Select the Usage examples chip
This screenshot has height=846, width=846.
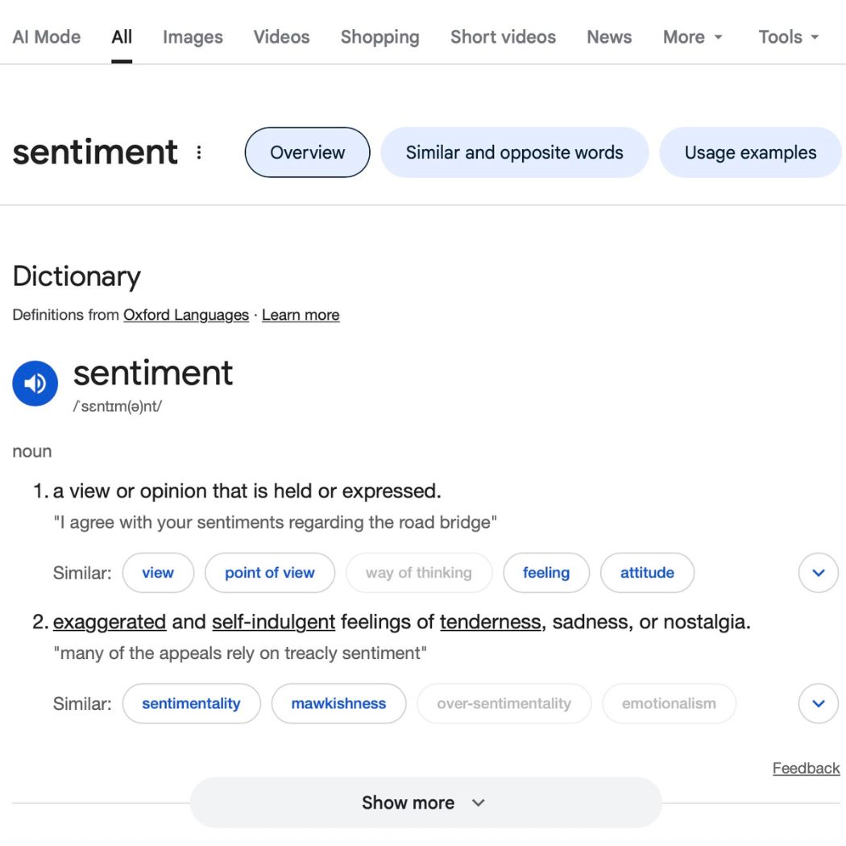750,152
